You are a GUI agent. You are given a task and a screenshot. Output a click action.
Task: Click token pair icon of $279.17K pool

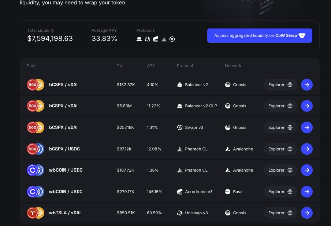pos(36,192)
